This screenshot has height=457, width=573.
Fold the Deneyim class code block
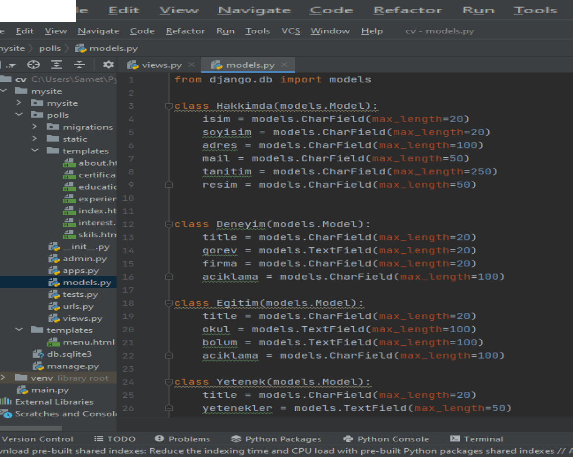(169, 224)
